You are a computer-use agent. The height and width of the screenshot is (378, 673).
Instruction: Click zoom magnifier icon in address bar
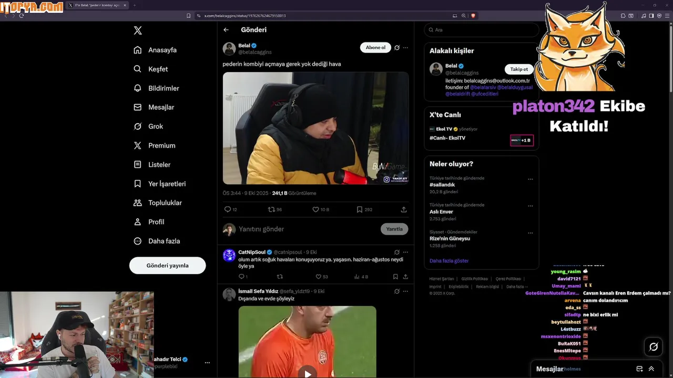(x=464, y=16)
